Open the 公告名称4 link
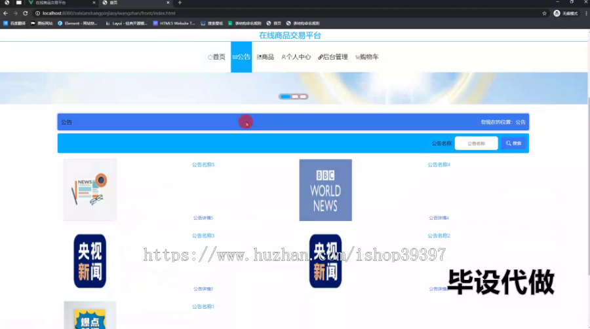 [x=439, y=165]
